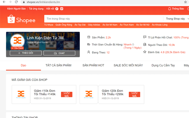
Task: Select the Dạo tab
Action: 24,65
